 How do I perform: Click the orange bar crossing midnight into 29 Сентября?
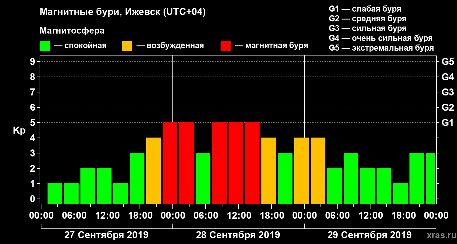click(302, 170)
